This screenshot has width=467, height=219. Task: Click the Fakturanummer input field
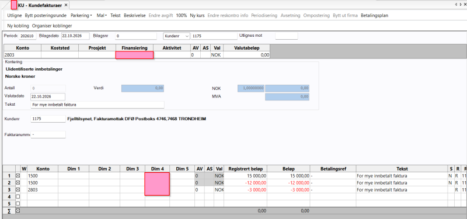click(48, 135)
